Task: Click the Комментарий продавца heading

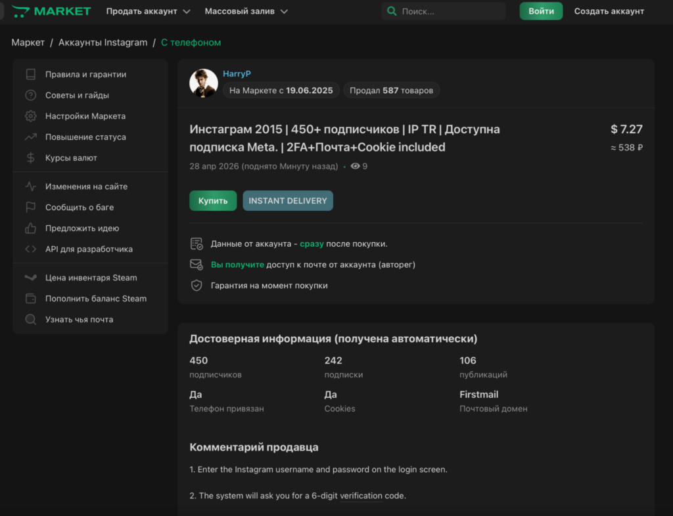Action: click(x=254, y=447)
